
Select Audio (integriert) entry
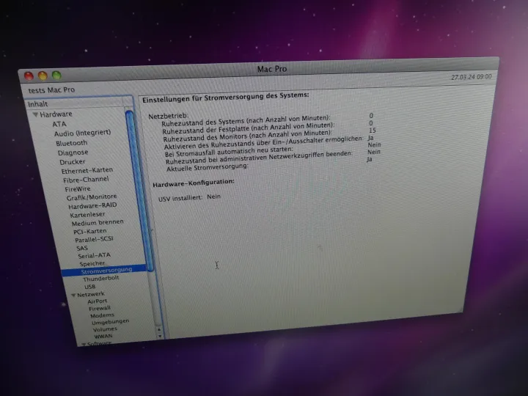point(82,133)
